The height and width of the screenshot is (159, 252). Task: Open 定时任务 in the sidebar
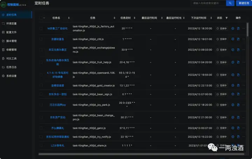coord(16,15)
